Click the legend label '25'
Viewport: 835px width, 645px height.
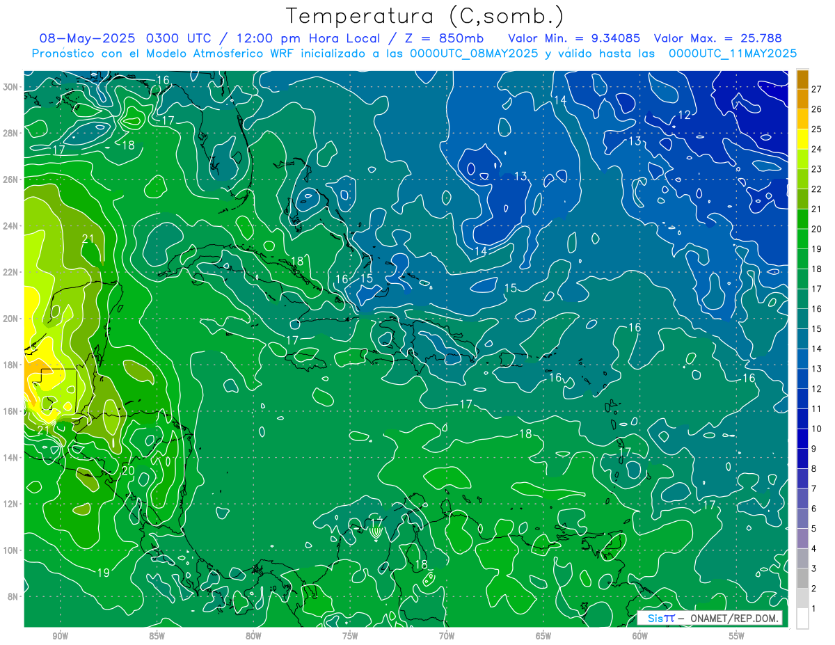816,129
